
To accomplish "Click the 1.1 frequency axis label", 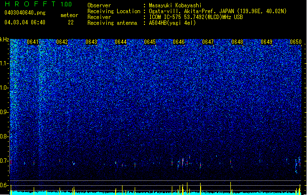I will 4,63.
